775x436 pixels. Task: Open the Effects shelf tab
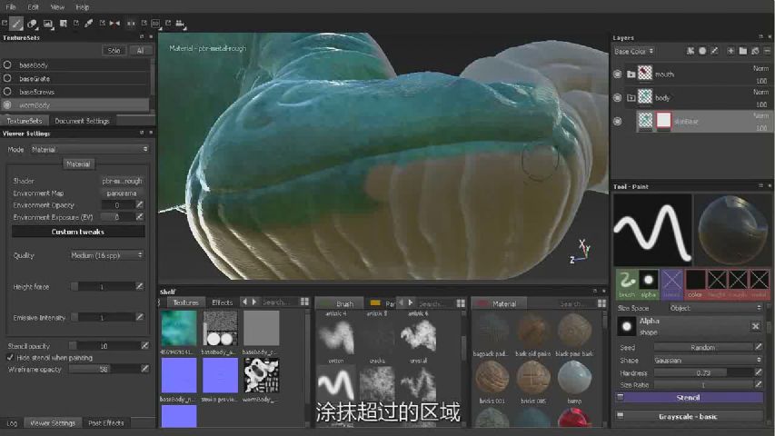(x=222, y=302)
